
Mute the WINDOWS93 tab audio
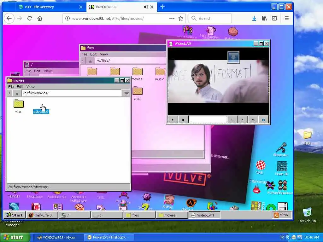point(146,7)
